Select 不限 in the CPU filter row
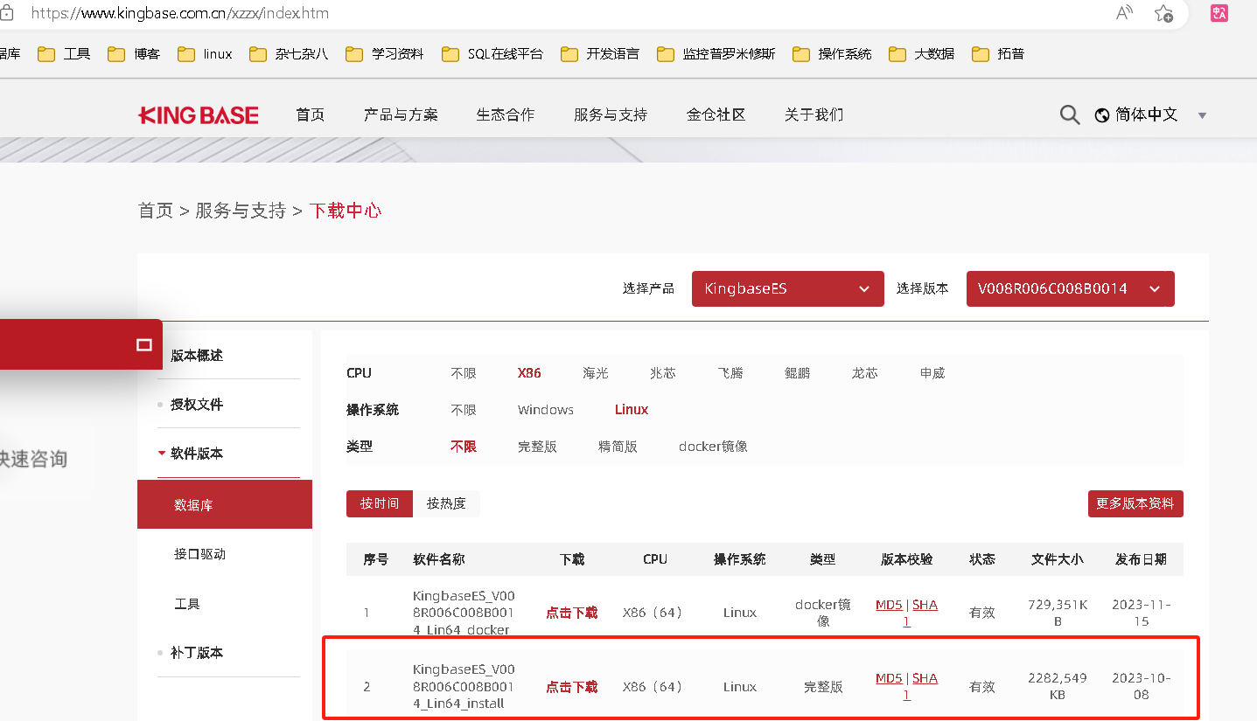This screenshot has height=721, width=1257. click(x=464, y=373)
